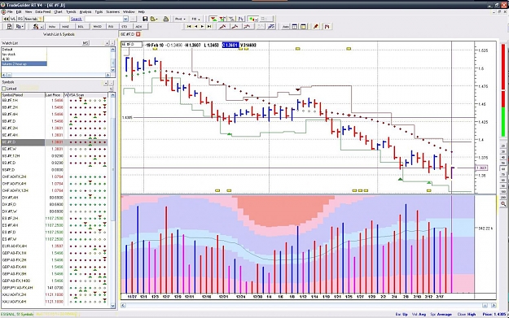
Task: Select the 'futures 2 hour up' watch list
Action: point(24,64)
